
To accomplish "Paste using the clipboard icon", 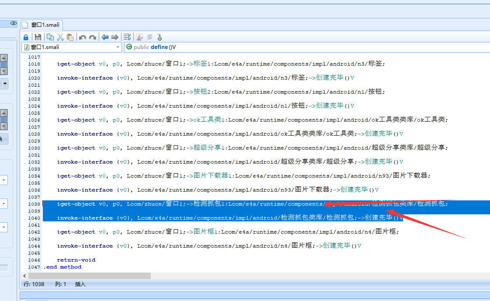I will click(70, 37).
